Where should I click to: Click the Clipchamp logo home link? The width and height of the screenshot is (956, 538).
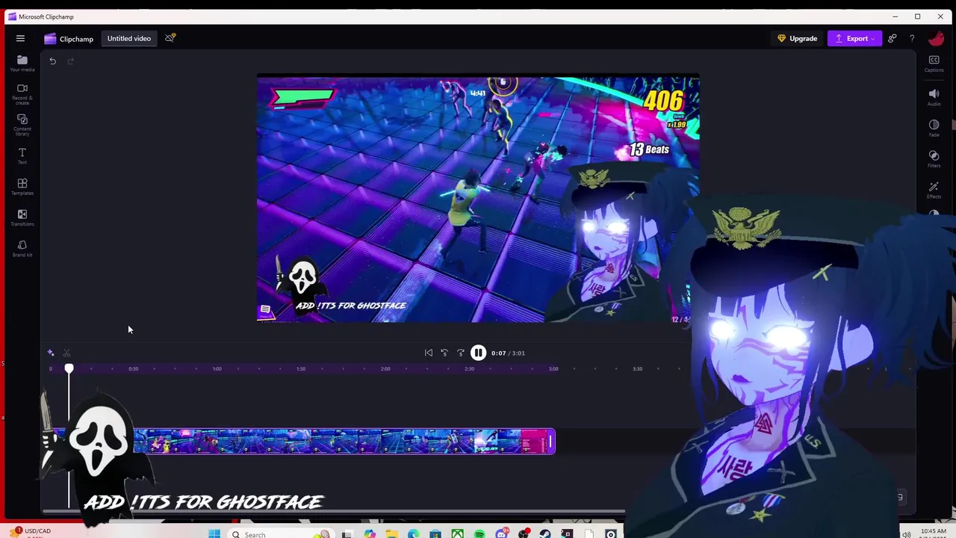[69, 39]
